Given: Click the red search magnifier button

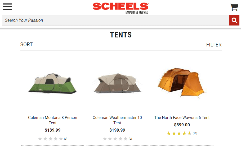Looking at the screenshot, I should tap(234, 20).
